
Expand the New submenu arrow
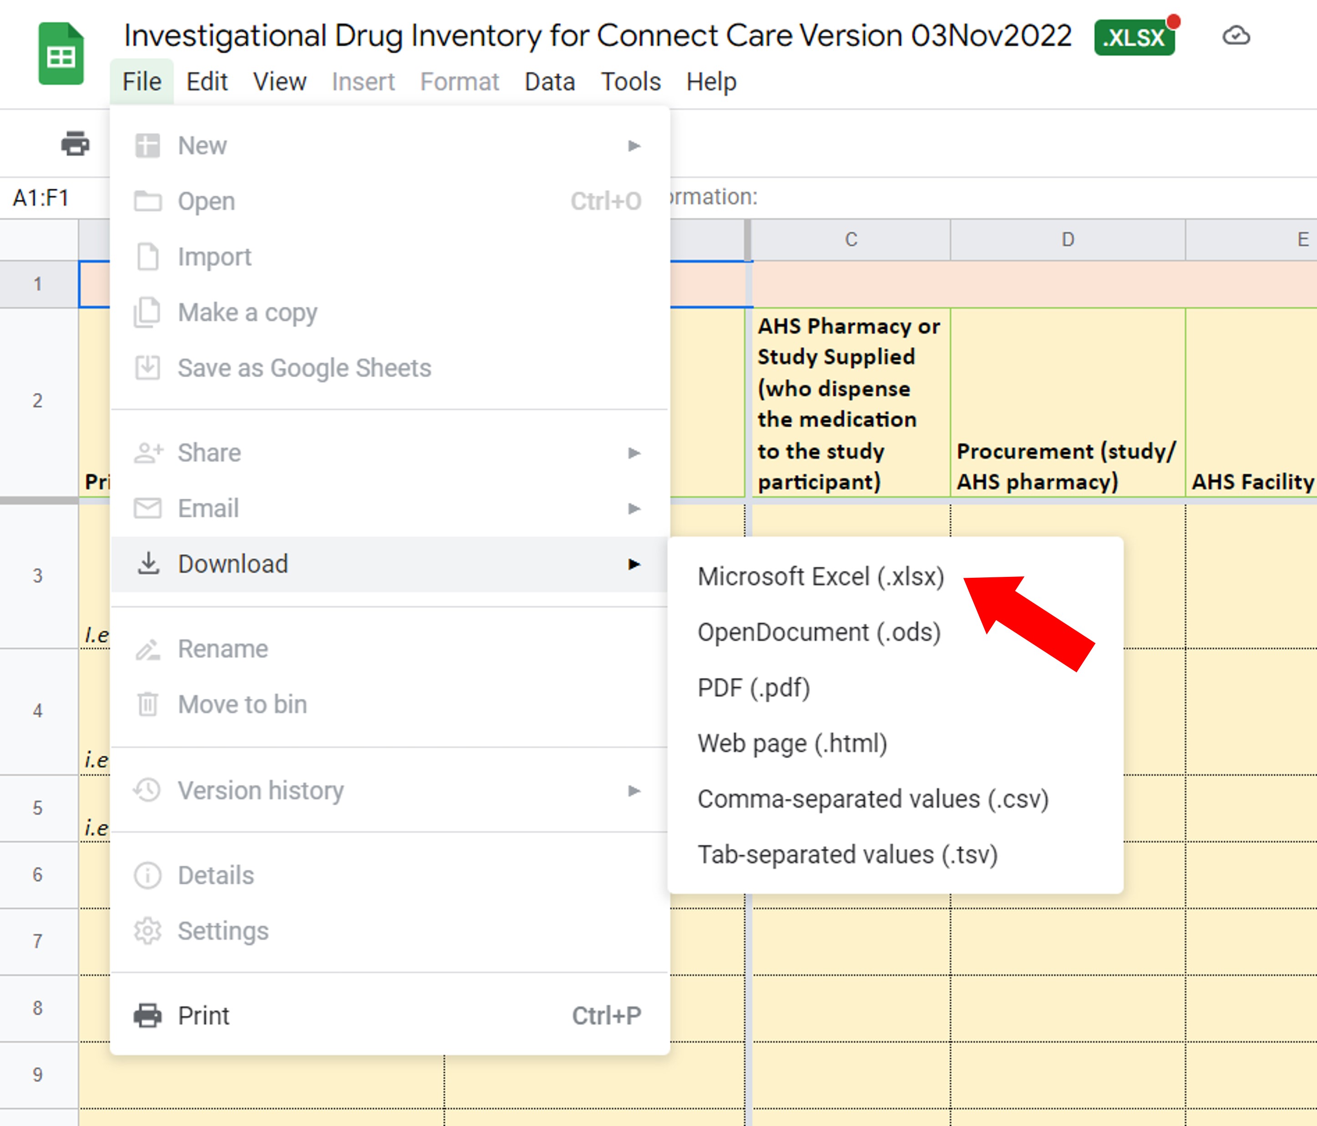click(634, 146)
